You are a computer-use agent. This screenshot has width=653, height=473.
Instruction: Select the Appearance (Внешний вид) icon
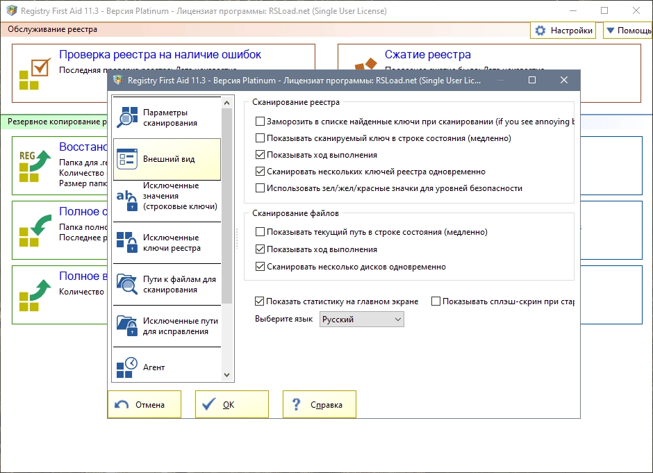coord(127,159)
